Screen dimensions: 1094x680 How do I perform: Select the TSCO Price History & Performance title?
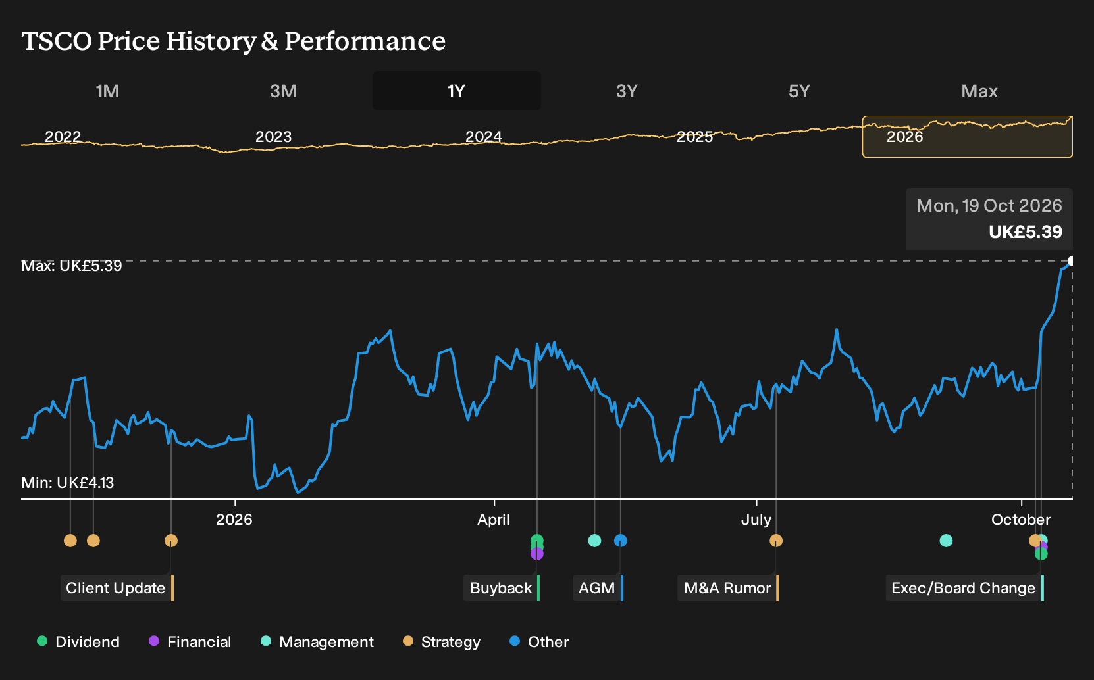234,41
